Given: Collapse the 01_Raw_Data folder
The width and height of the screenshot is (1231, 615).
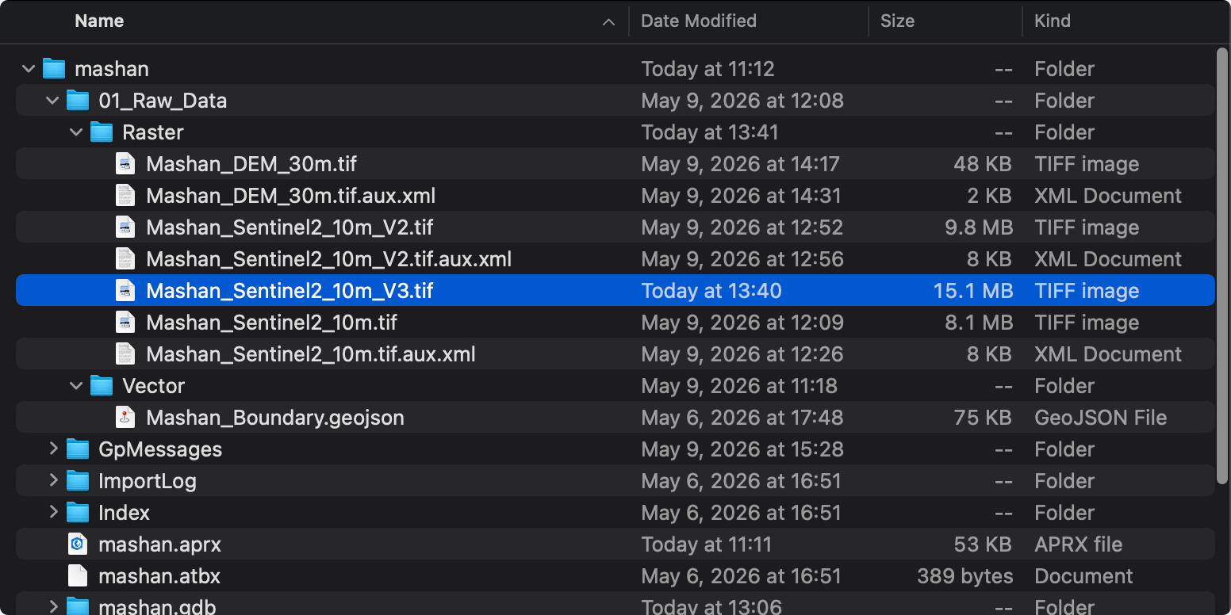Looking at the screenshot, I should 52,101.
